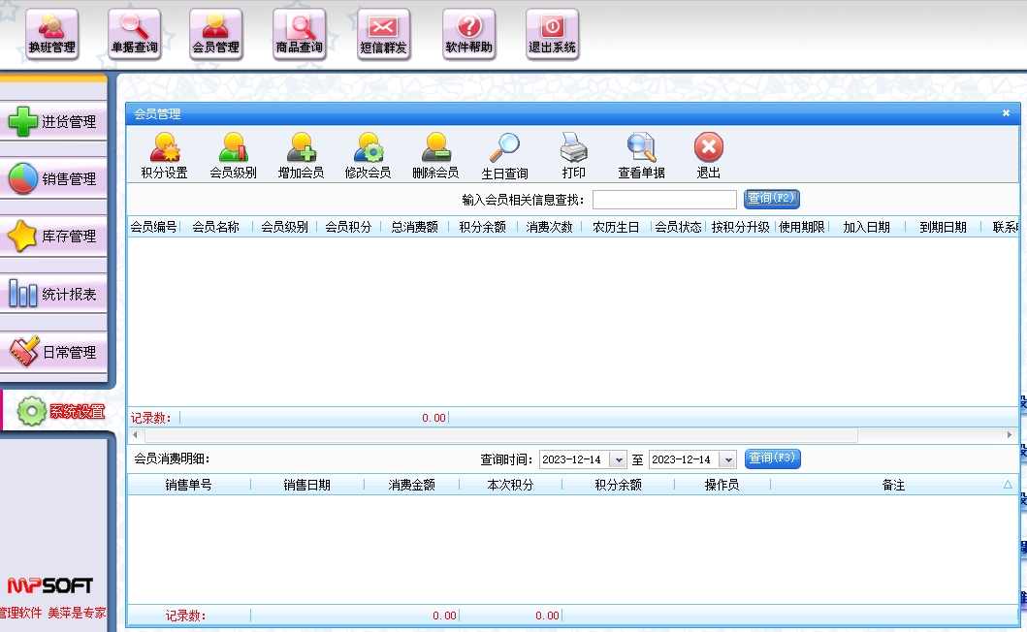This screenshot has height=632, width=1027.
Task: Expand the start date dropdown
Action: (x=619, y=459)
